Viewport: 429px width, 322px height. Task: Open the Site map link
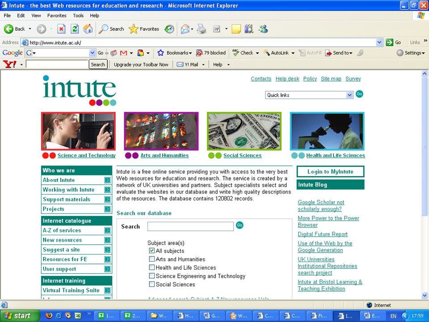(x=331, y=79)
